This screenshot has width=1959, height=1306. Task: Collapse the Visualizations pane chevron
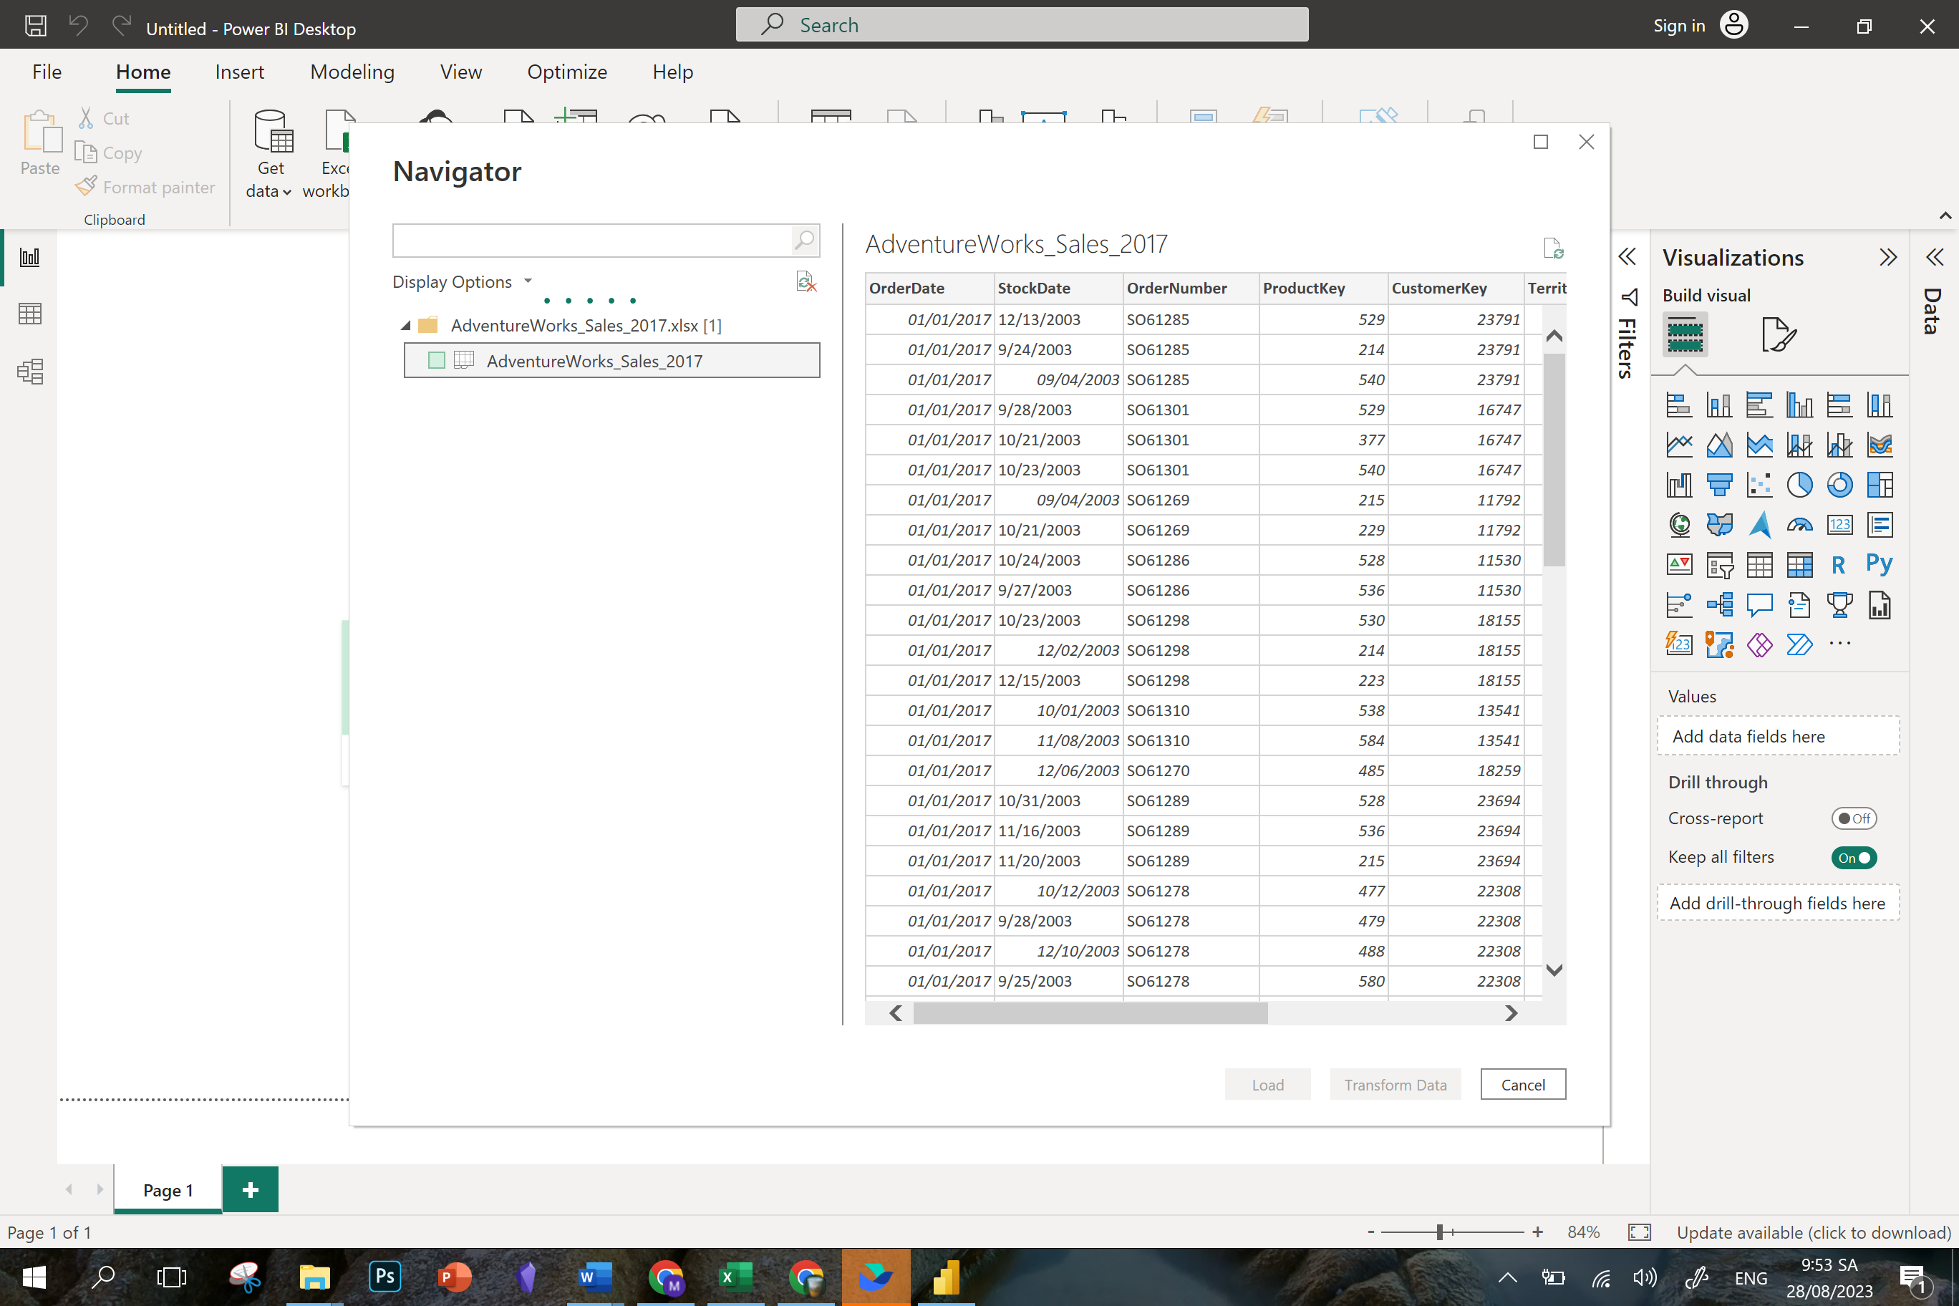pos(1887,256)
